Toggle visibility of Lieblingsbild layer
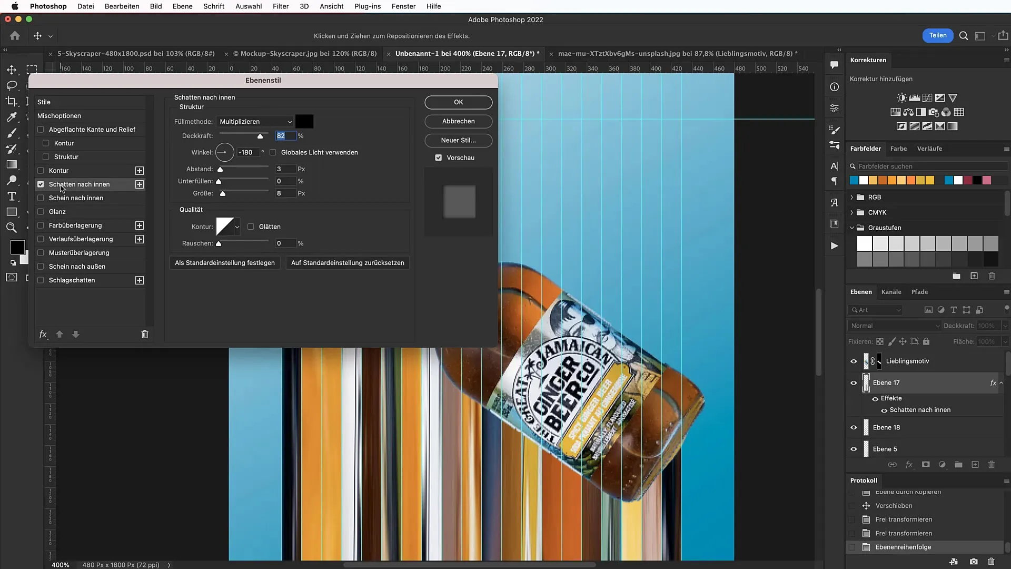Image resolution: width=1011 pixels, height=569 pixels. pos(854,361)
